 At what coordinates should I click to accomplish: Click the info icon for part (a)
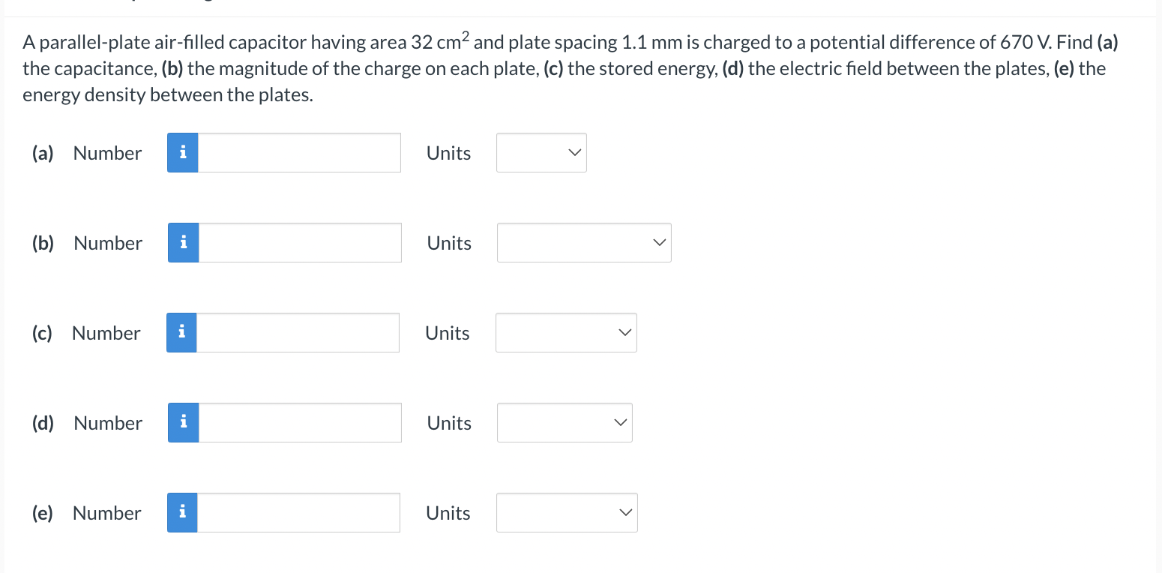tap(183, 153)
